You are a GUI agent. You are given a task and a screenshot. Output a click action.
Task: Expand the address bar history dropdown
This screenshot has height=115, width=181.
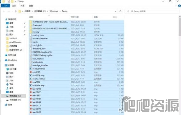click(116, 11)
